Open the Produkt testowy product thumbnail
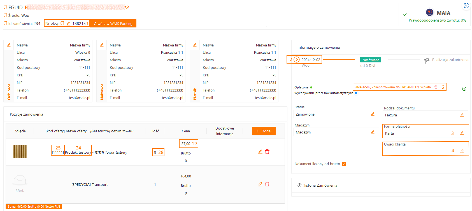 coord(20,151)
